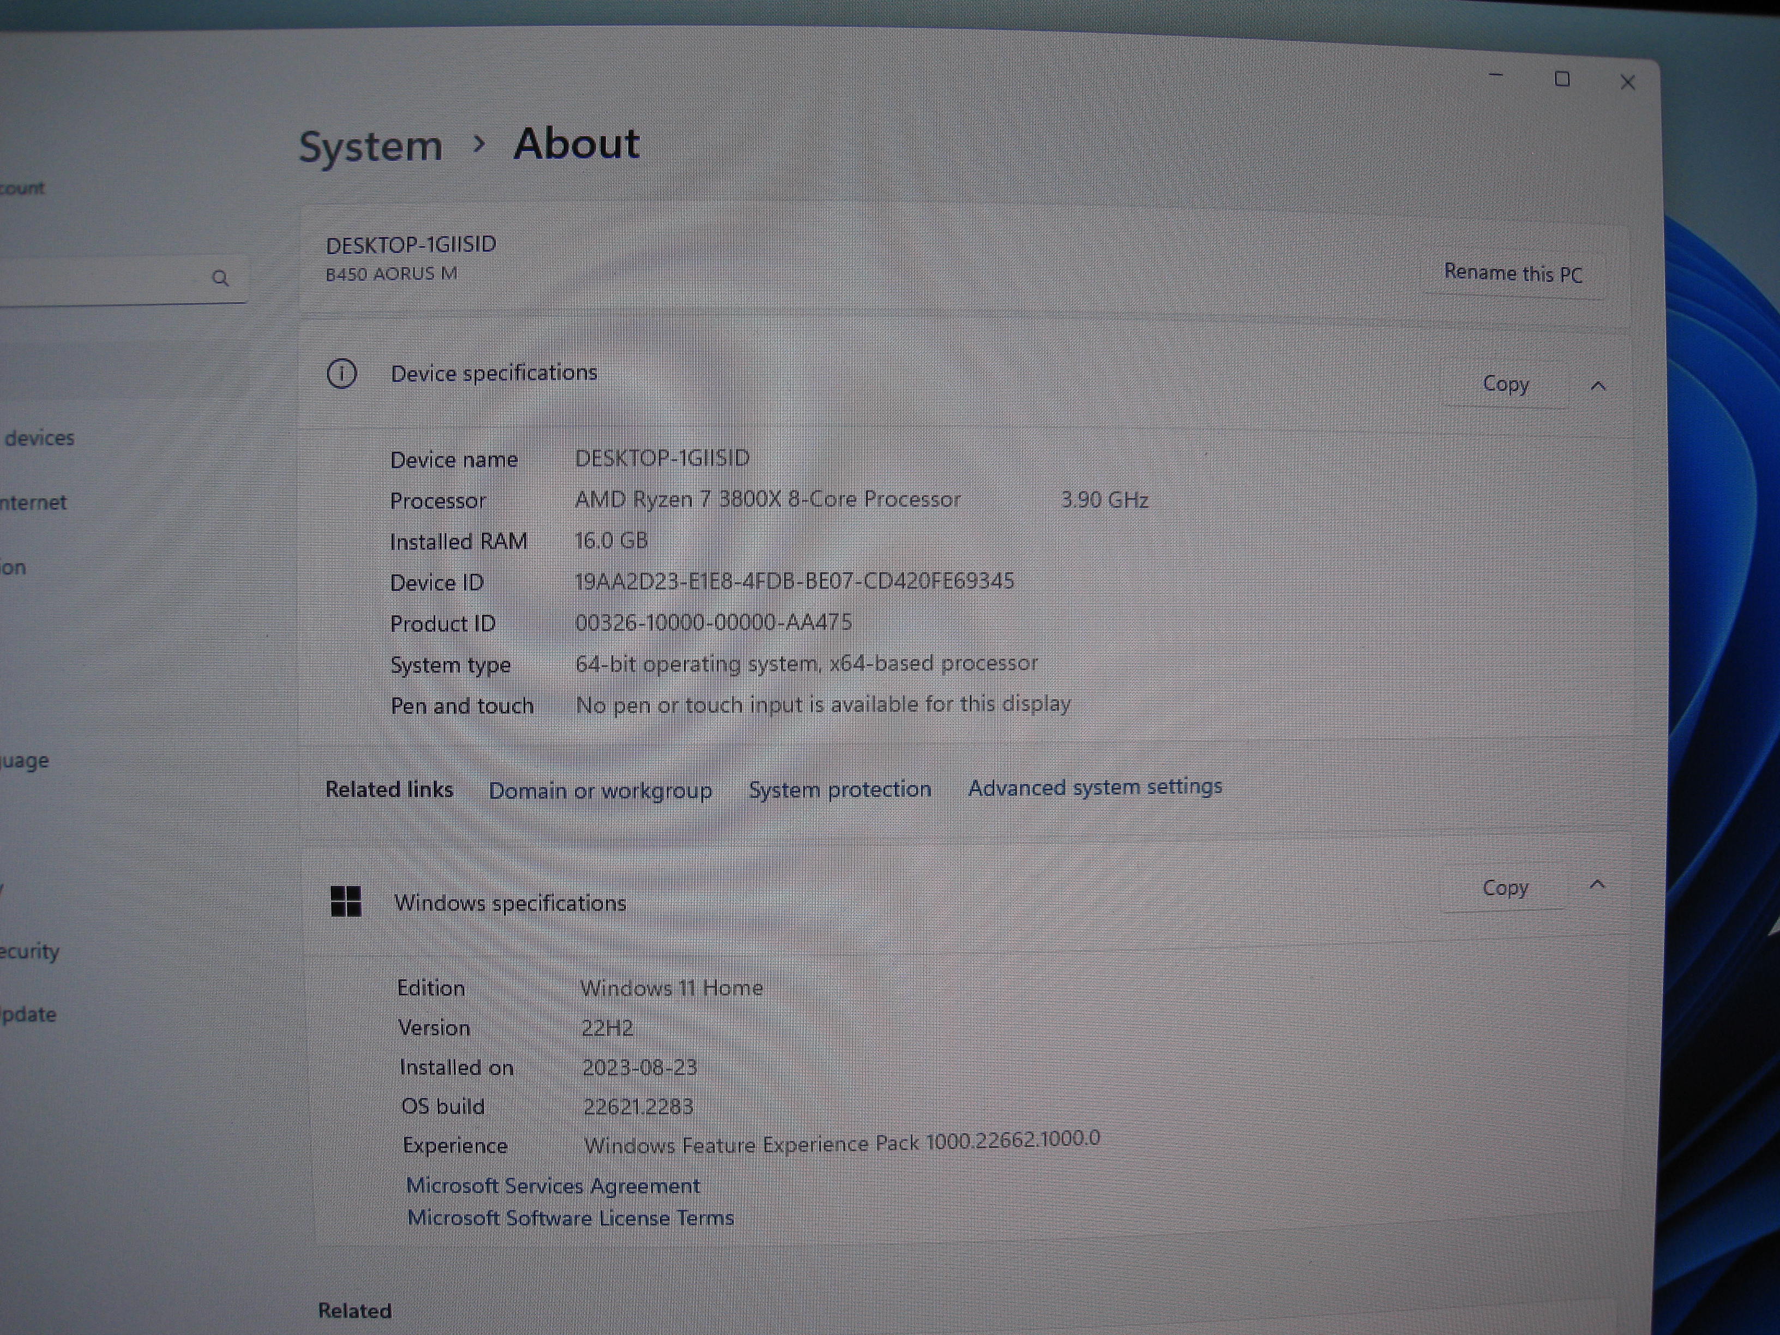Click the Experience label
The height and width of the screenshot is (1335, 1780).
click(455, 1145)
